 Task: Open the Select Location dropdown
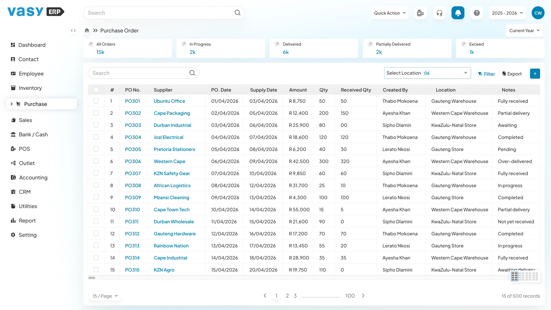[x=427, y=73]
